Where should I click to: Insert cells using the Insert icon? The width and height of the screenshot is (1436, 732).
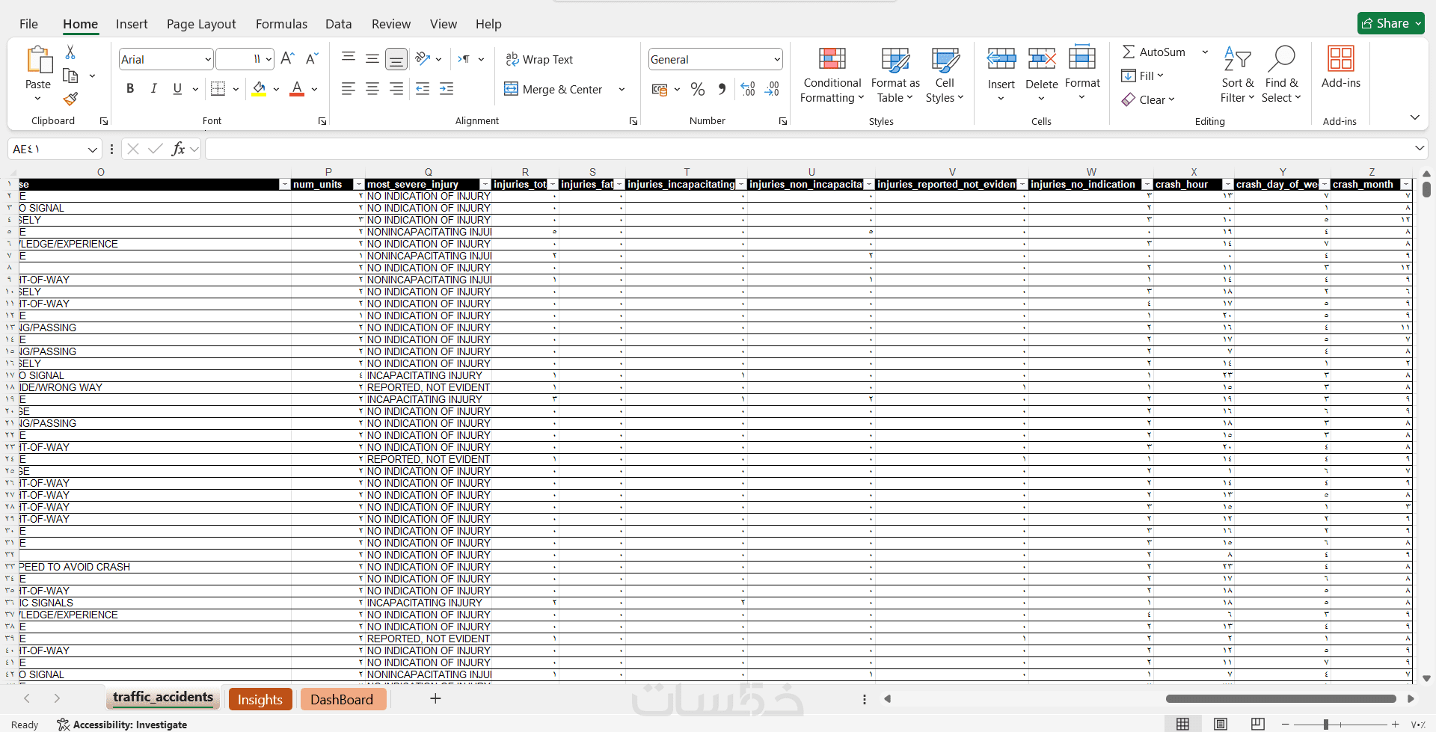point(1001,58)
